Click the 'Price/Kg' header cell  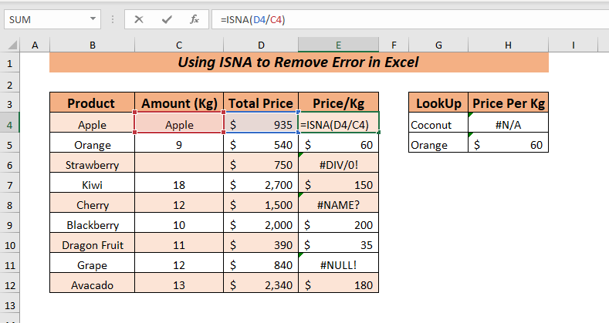(339, 103)
